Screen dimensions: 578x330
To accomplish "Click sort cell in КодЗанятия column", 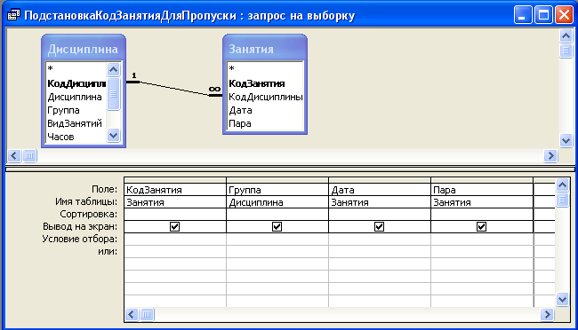I will [x=175, y=214].
